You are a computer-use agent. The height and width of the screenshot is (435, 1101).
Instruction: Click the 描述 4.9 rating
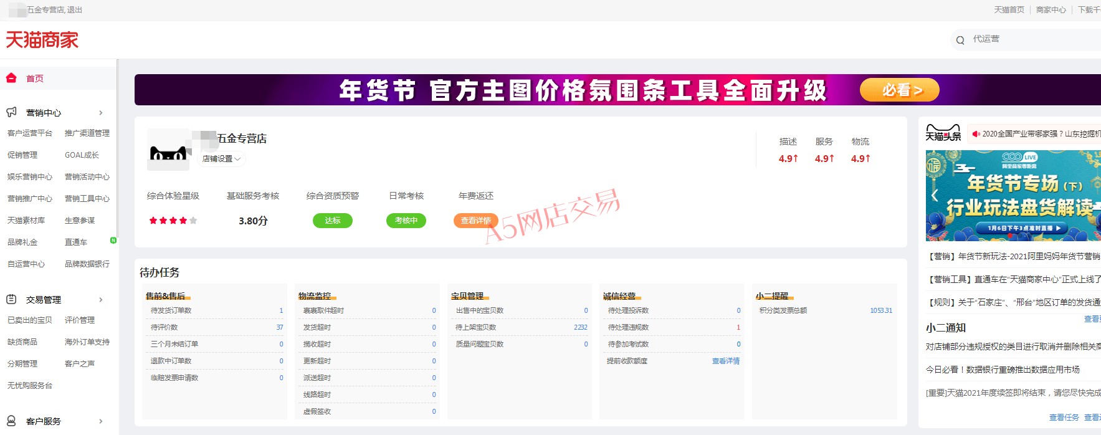click(788, 159)
